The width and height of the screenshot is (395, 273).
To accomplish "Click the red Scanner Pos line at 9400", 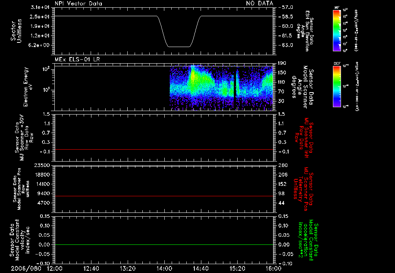I will pyautogui.click(x=164, y=196).
